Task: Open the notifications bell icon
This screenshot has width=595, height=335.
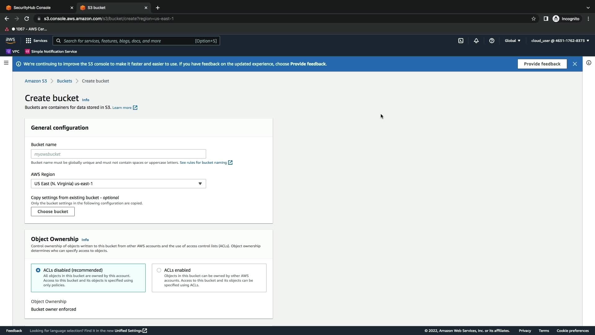Action: (476, 41)
